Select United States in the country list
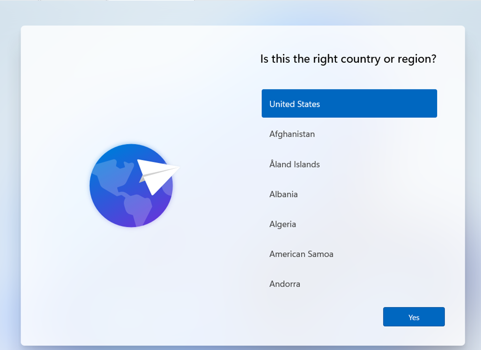The width and height of the screenshot is (481, 350). pos(295,104)
